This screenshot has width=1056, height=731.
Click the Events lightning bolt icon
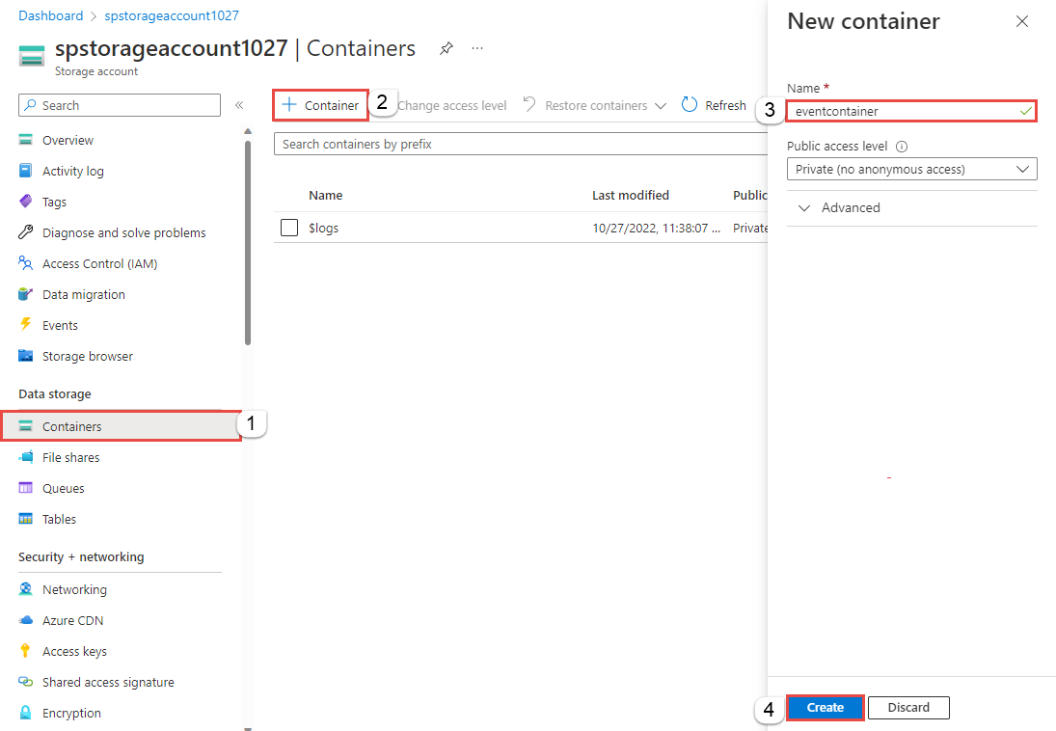(x=26, y=325)
